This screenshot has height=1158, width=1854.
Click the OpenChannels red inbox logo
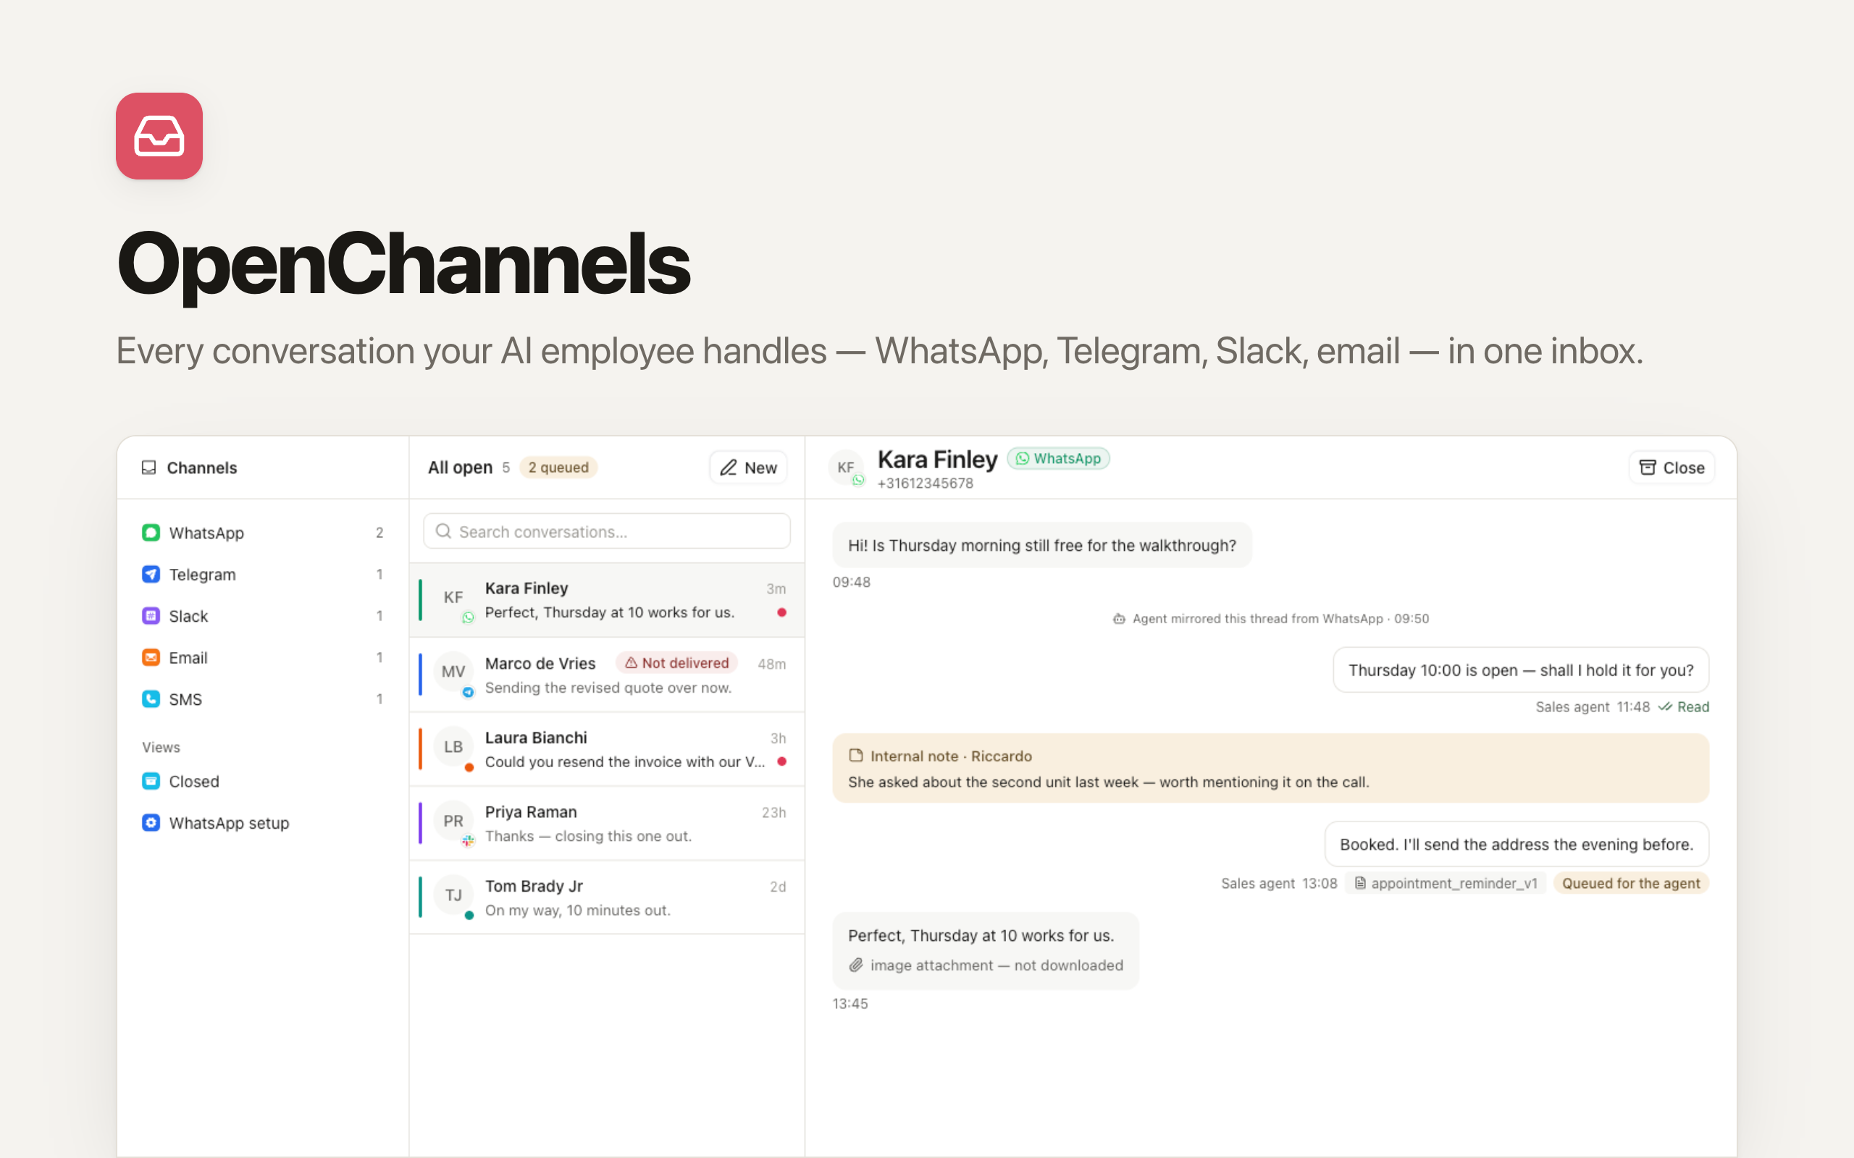pos(159,136)
